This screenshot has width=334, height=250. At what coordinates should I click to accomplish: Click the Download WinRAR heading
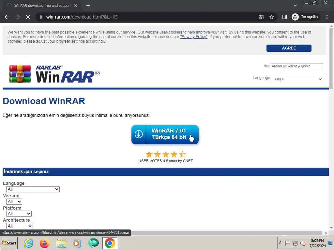click(x=44, y=101)
